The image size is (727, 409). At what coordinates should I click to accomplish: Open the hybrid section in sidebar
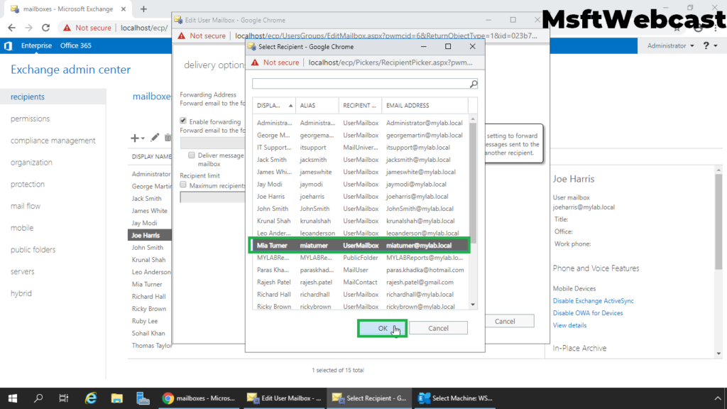[21, 293]
